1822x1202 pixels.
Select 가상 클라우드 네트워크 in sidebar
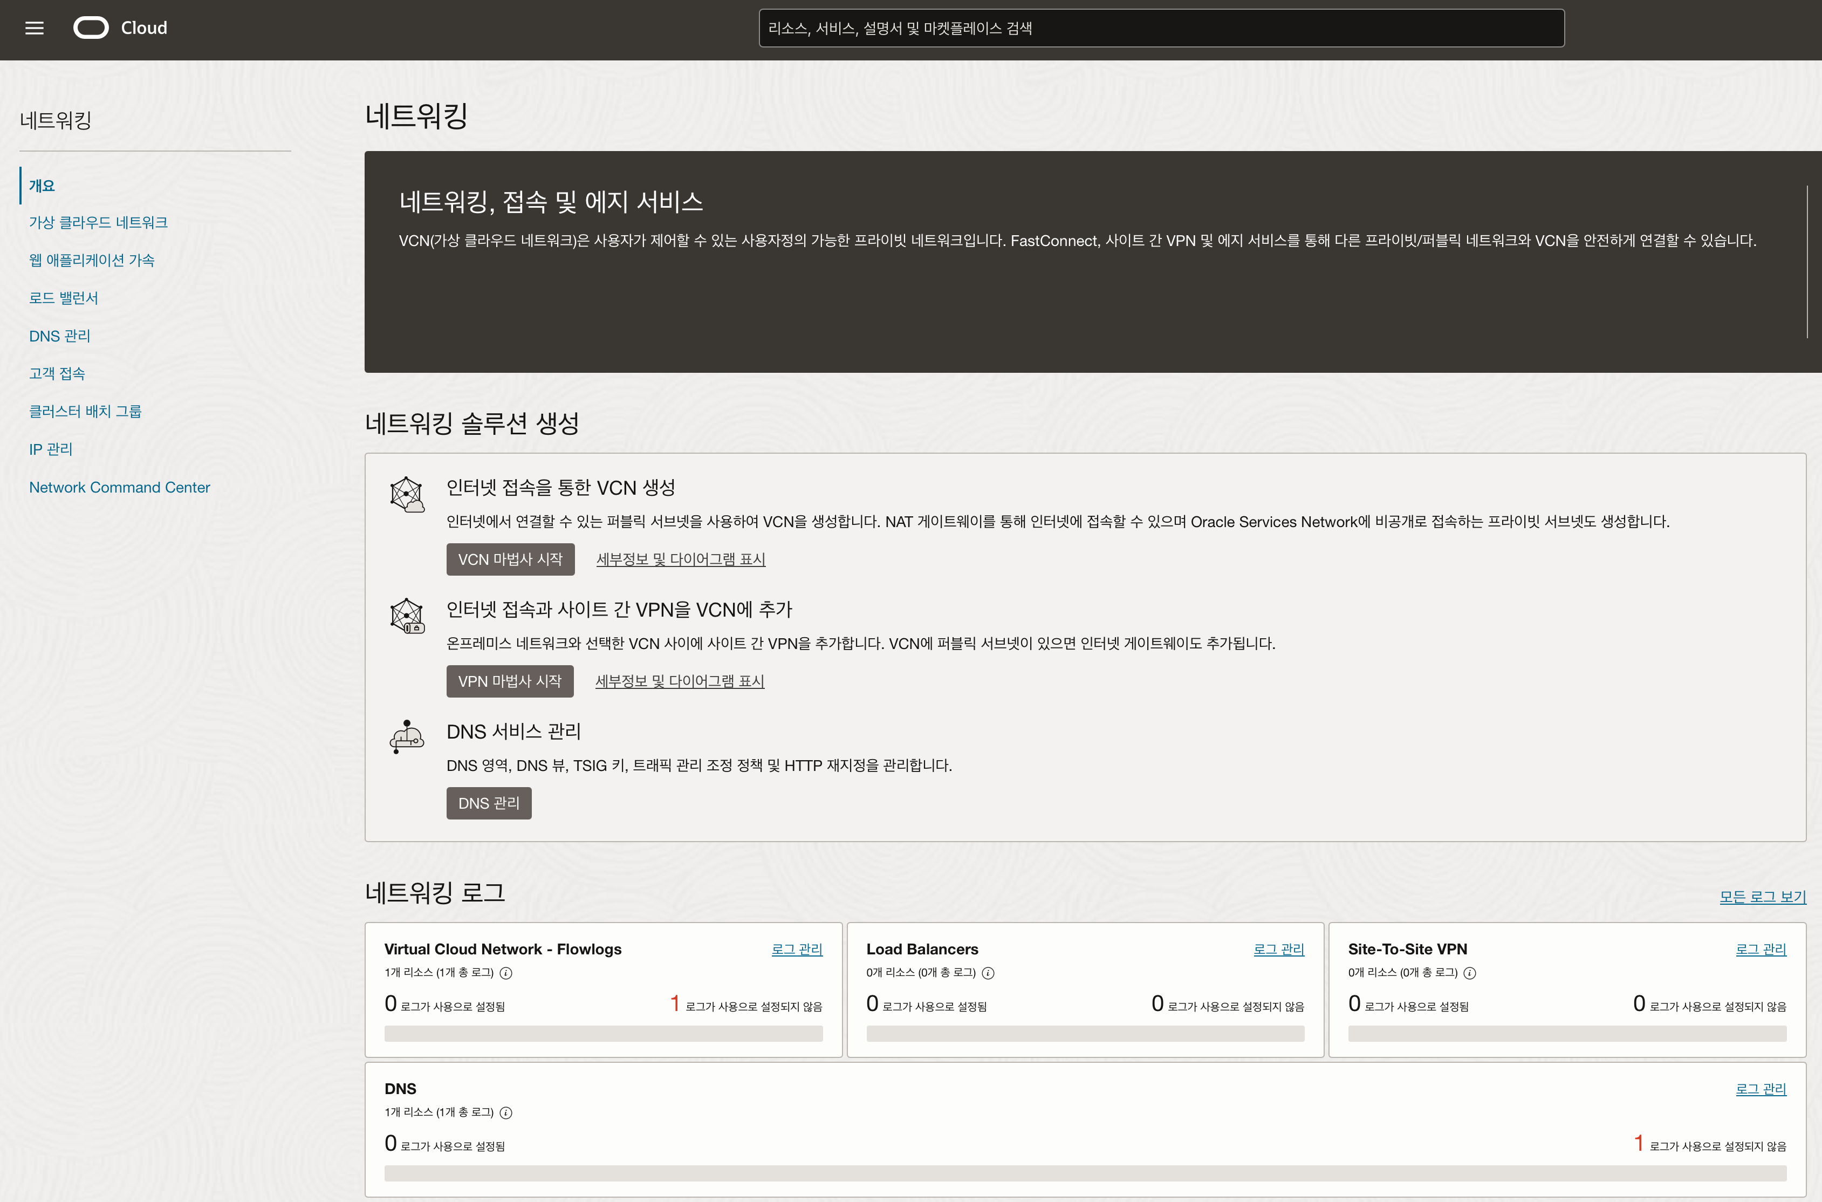(98, 222)
